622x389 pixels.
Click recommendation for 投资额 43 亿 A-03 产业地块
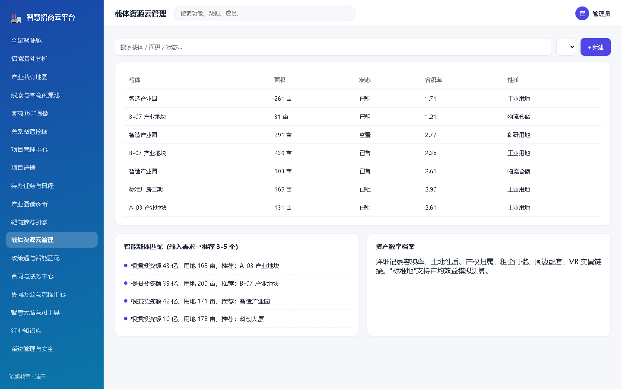[x=237, y=266]
